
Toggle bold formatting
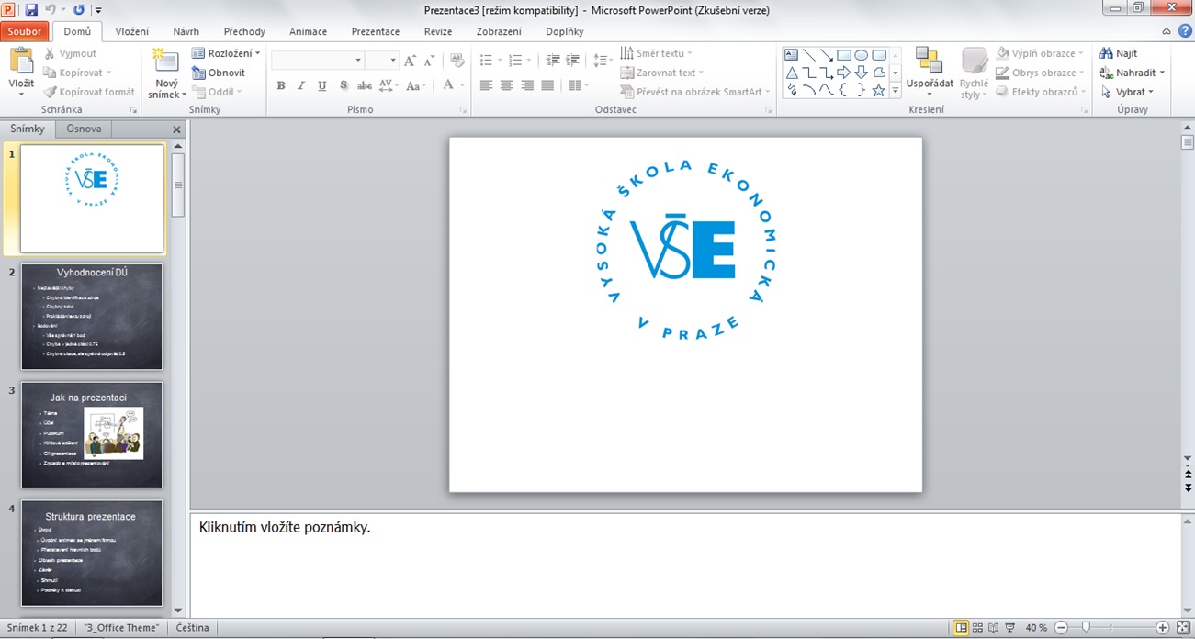[x=281, y=85]
